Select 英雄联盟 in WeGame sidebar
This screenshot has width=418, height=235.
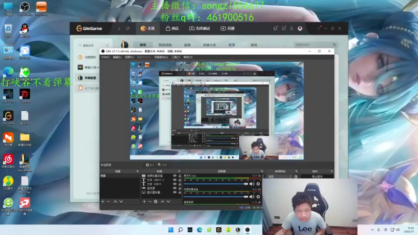pos(88,78)
